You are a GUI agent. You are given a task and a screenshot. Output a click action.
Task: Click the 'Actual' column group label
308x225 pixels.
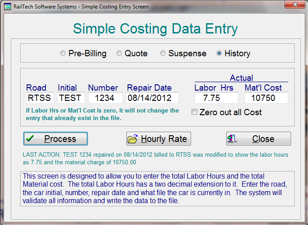241,78
